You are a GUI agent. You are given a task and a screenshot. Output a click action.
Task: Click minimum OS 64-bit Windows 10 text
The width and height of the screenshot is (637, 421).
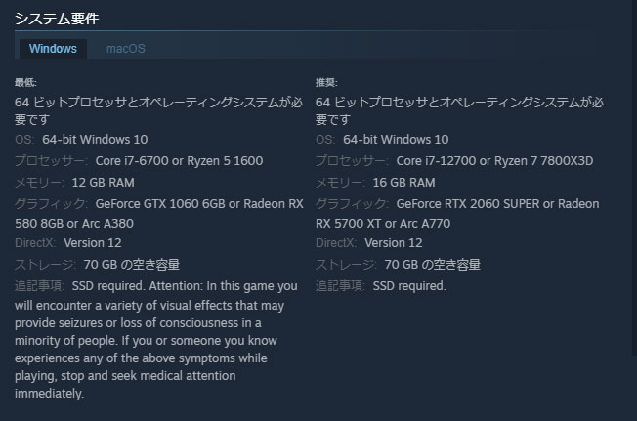point(95,140)
